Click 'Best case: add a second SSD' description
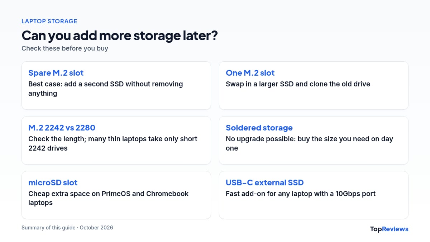430x242 pixels. click(106, 89)
